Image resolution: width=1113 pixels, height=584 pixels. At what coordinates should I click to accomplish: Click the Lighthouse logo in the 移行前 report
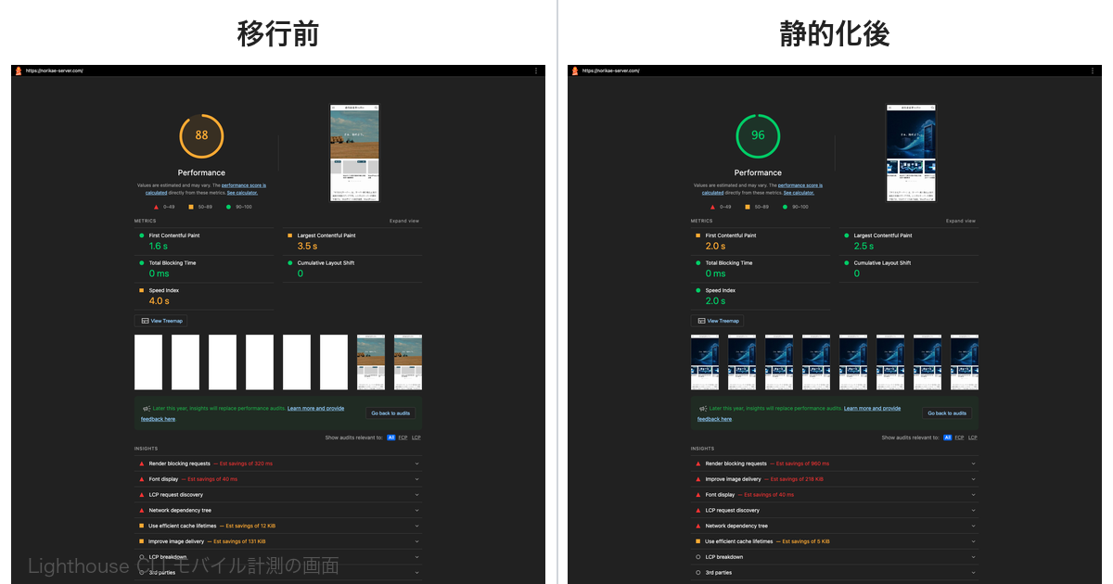click(19, 70)
